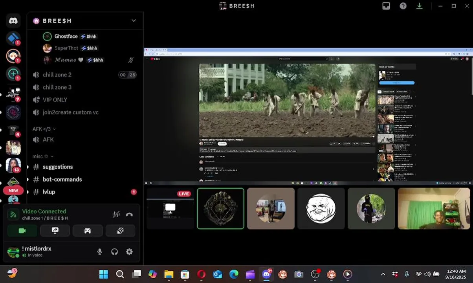Open the blue diamond server icon
The width and height of the screenshot is (473, 283).
tap(13, 39)
